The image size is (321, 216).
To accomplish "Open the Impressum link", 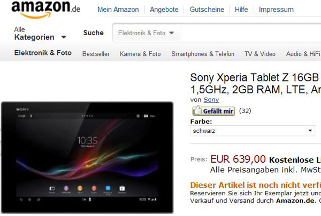I will tap(276, 10).
